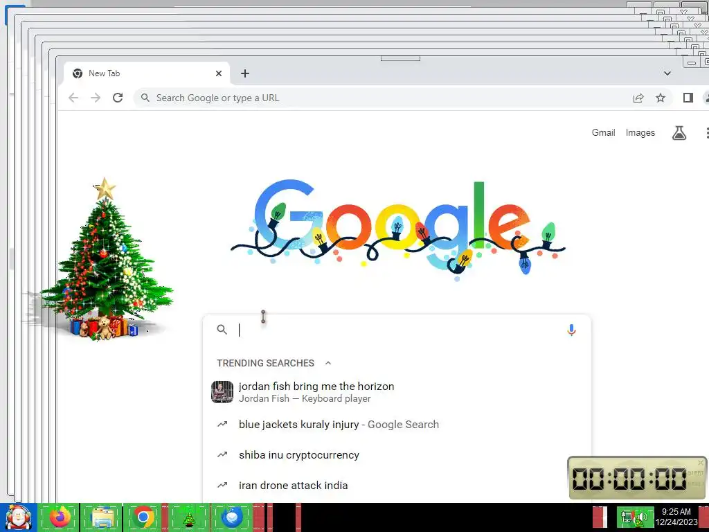Go back with the back arrow

[73, 98]
